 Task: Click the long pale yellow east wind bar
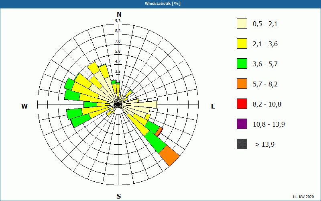(x=139, y=104)
